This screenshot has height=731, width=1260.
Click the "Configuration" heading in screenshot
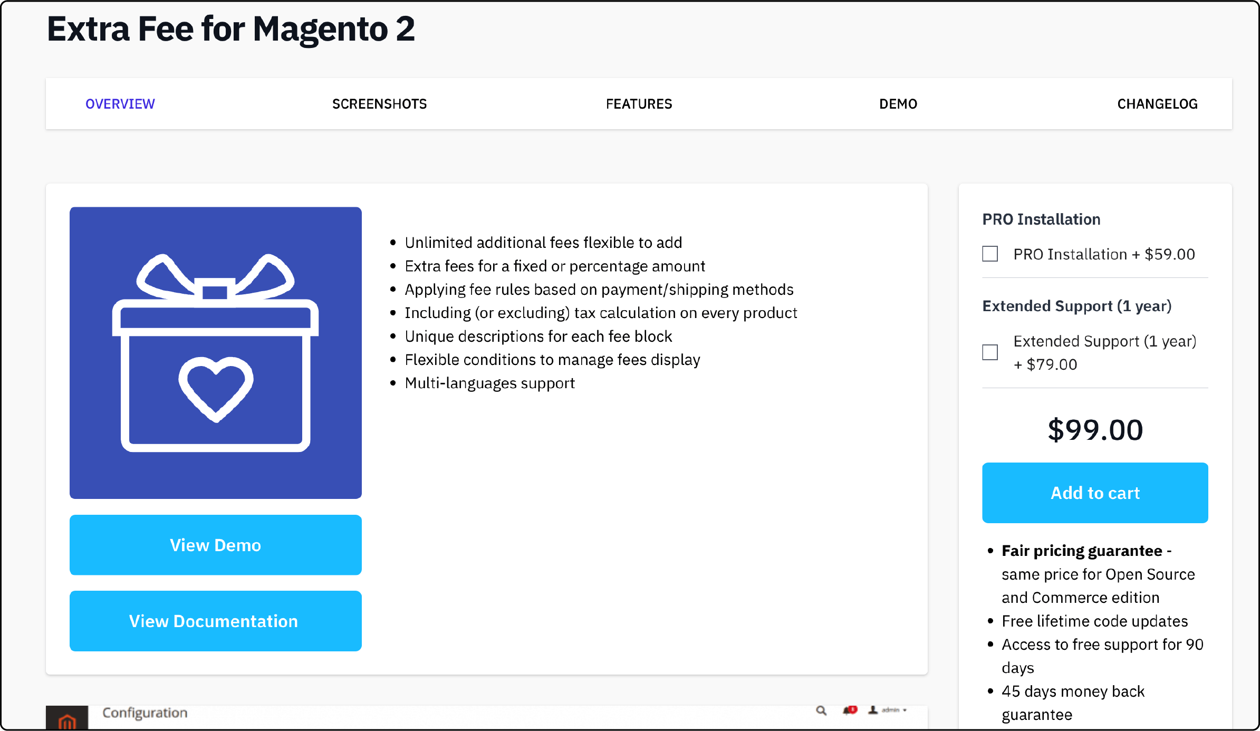coord(145,713)
